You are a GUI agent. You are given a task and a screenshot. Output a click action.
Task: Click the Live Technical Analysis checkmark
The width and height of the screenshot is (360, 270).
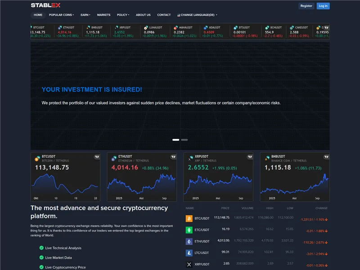click(x=42, y=248)
